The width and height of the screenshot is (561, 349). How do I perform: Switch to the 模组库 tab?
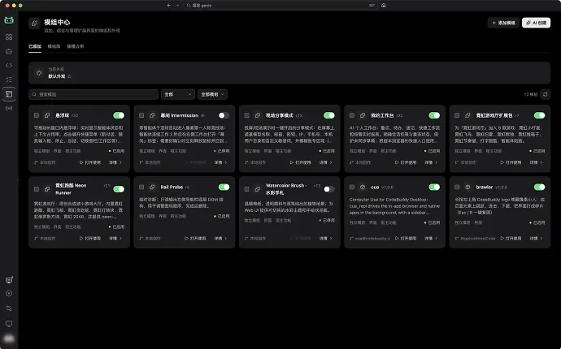click(x=54, y=46)
